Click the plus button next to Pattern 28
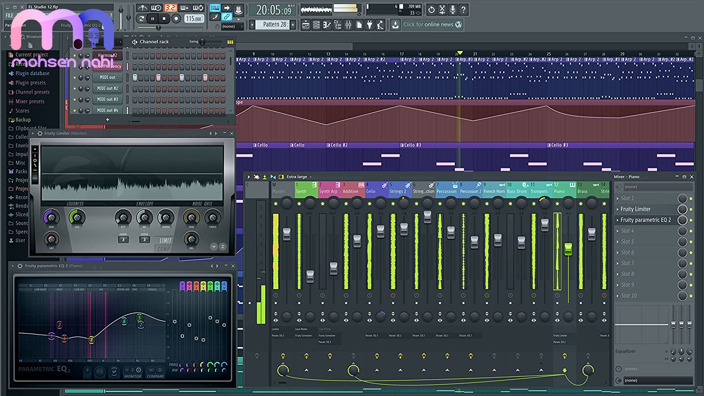The height and width of the screenshot is (396, 704). [x=293, y=24]
